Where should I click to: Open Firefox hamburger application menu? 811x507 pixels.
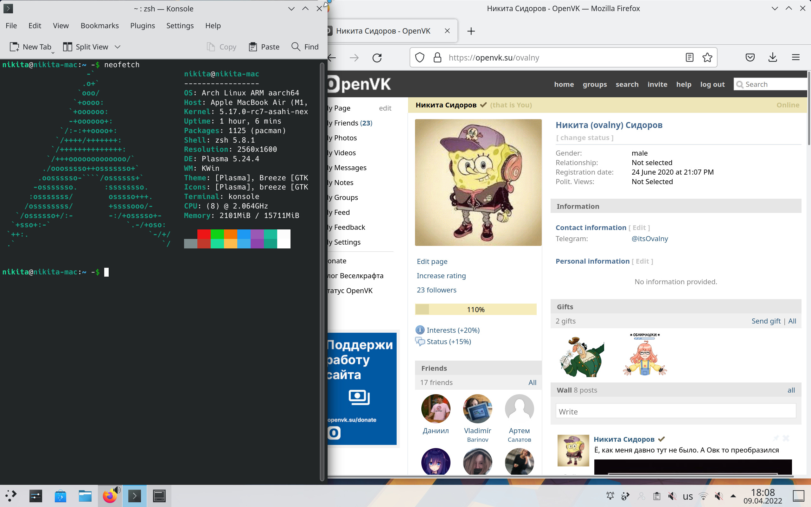pos(795,58)
